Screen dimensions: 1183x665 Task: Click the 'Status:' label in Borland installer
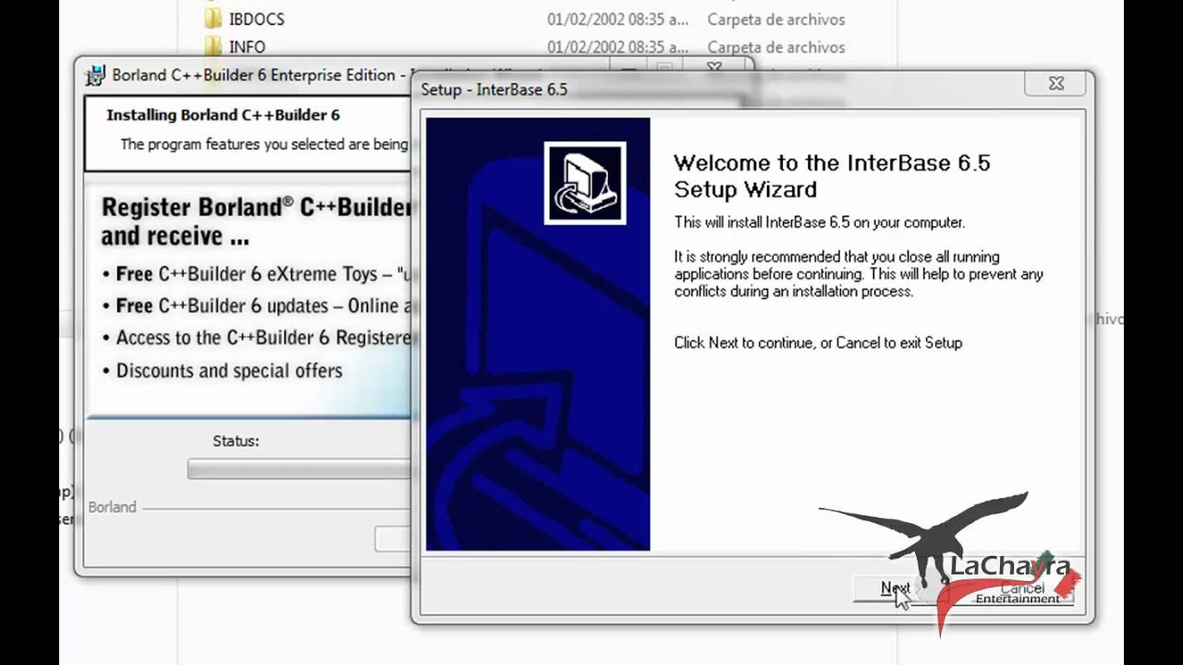236,441
